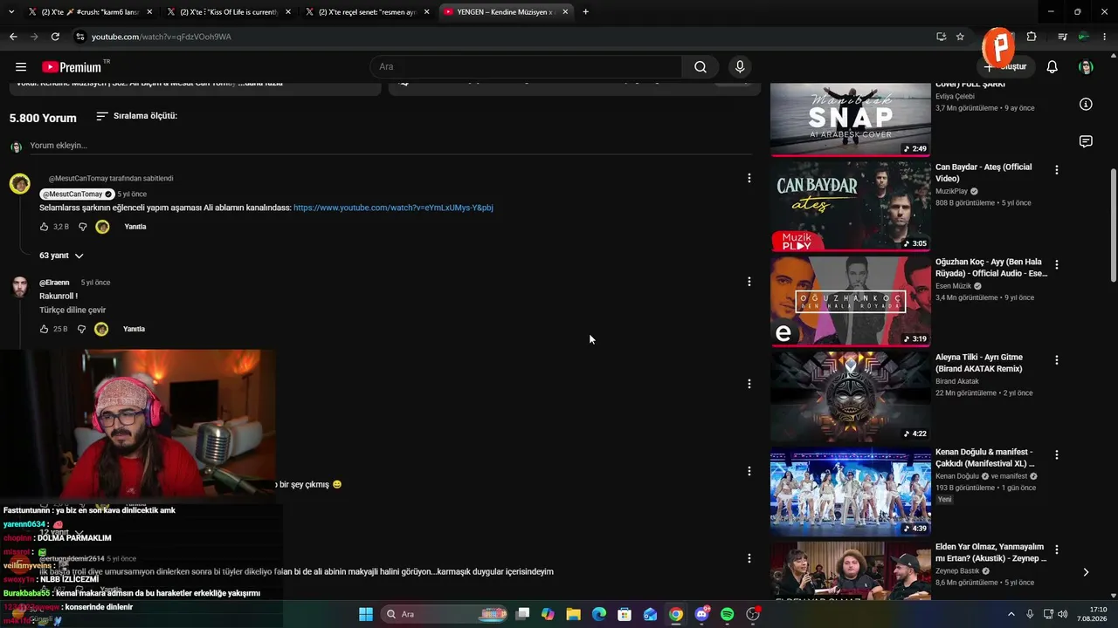Screen dimensions: 1118x628
Task: Open options menu for pinned MesutCanTomay comment
Action: point(749,178)
